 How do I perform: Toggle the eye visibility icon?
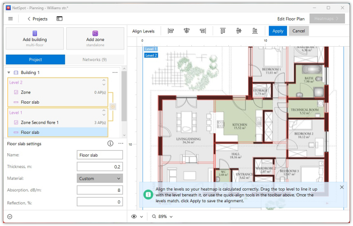[x=134, y=217]
